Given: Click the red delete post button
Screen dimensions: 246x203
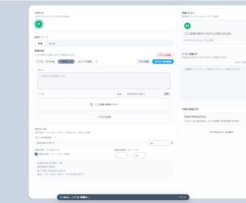Looking at the screenshot, I should click(165, 55).
